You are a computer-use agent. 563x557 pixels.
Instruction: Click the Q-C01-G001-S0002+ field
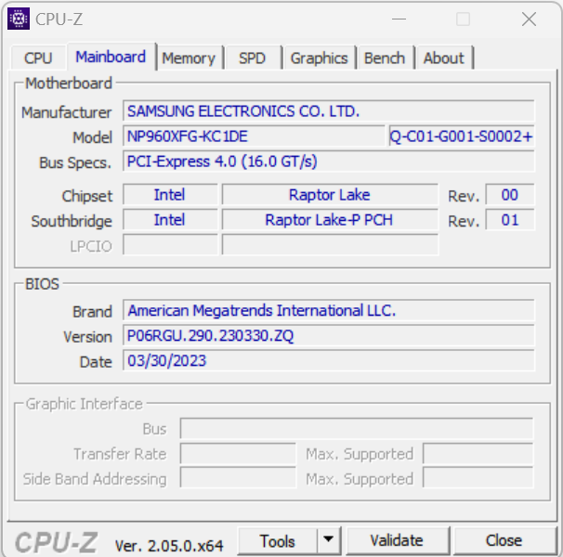pos(462,136)
